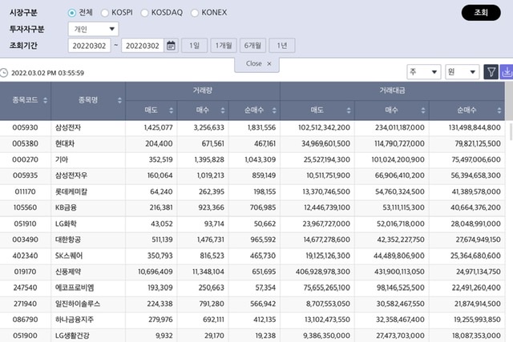This screenshot has width=513, height=342.
Task: Expand the 원 currency dropdown
Action: (x=463, y=72)
